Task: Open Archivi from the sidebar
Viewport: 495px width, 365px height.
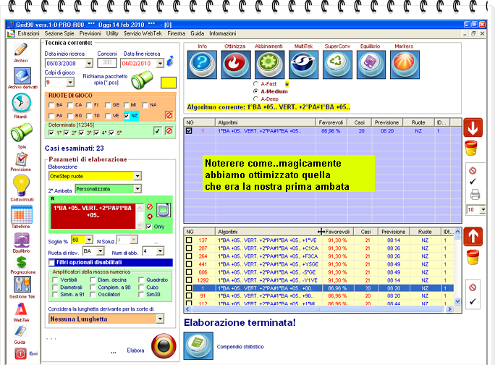Action: pyautogui.click(x=21, y=50)
